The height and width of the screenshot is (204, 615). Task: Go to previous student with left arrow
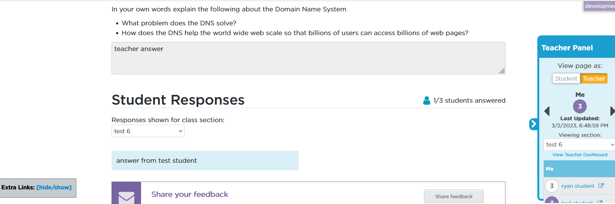(547, 111)
